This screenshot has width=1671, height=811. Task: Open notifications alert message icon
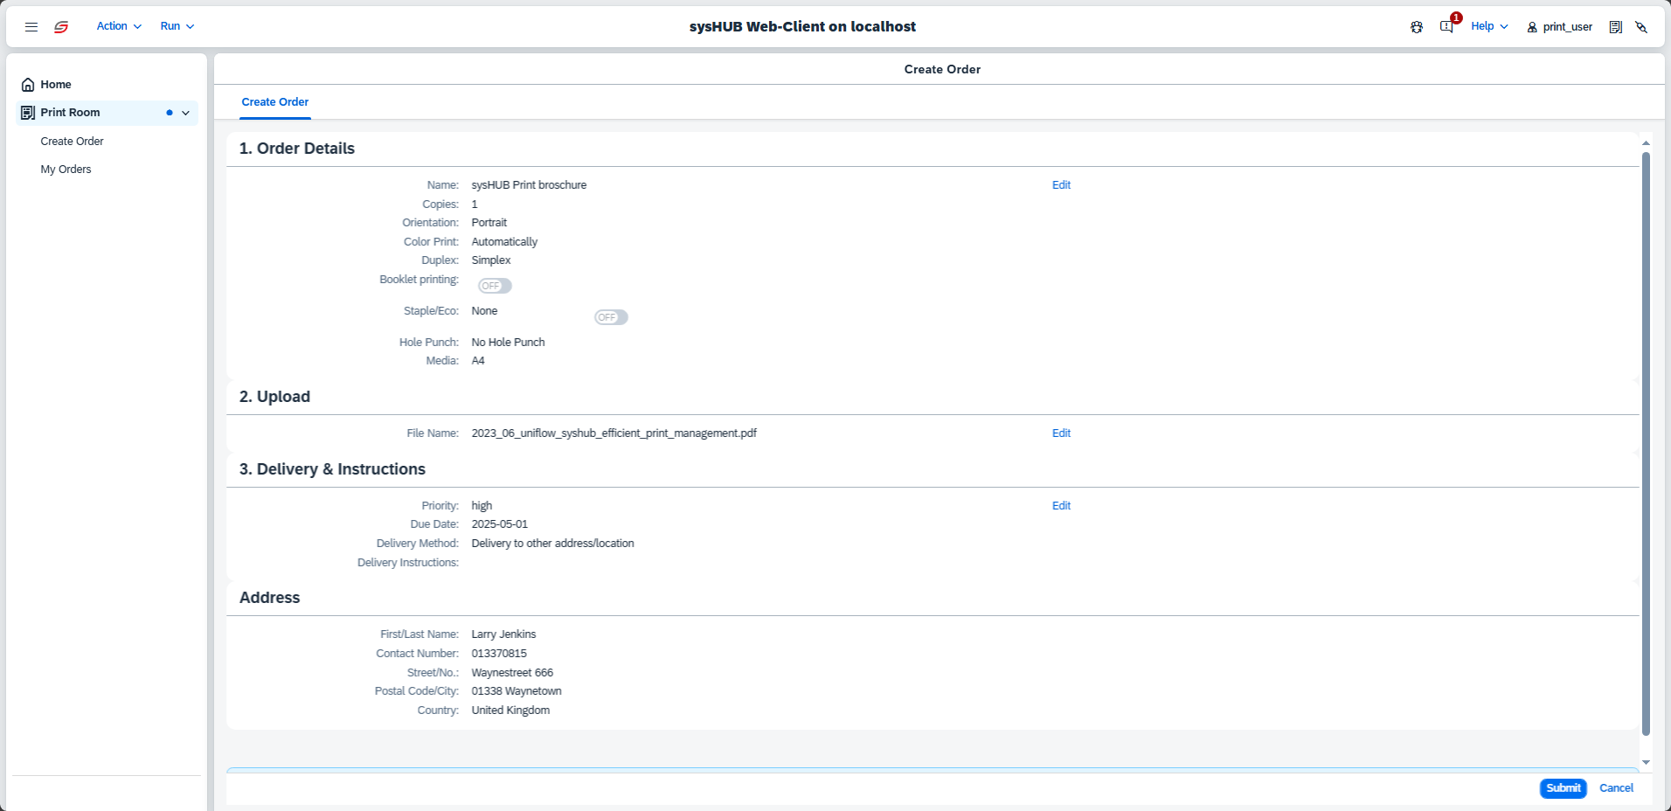pyautogui.click(x=1446, y=27)
